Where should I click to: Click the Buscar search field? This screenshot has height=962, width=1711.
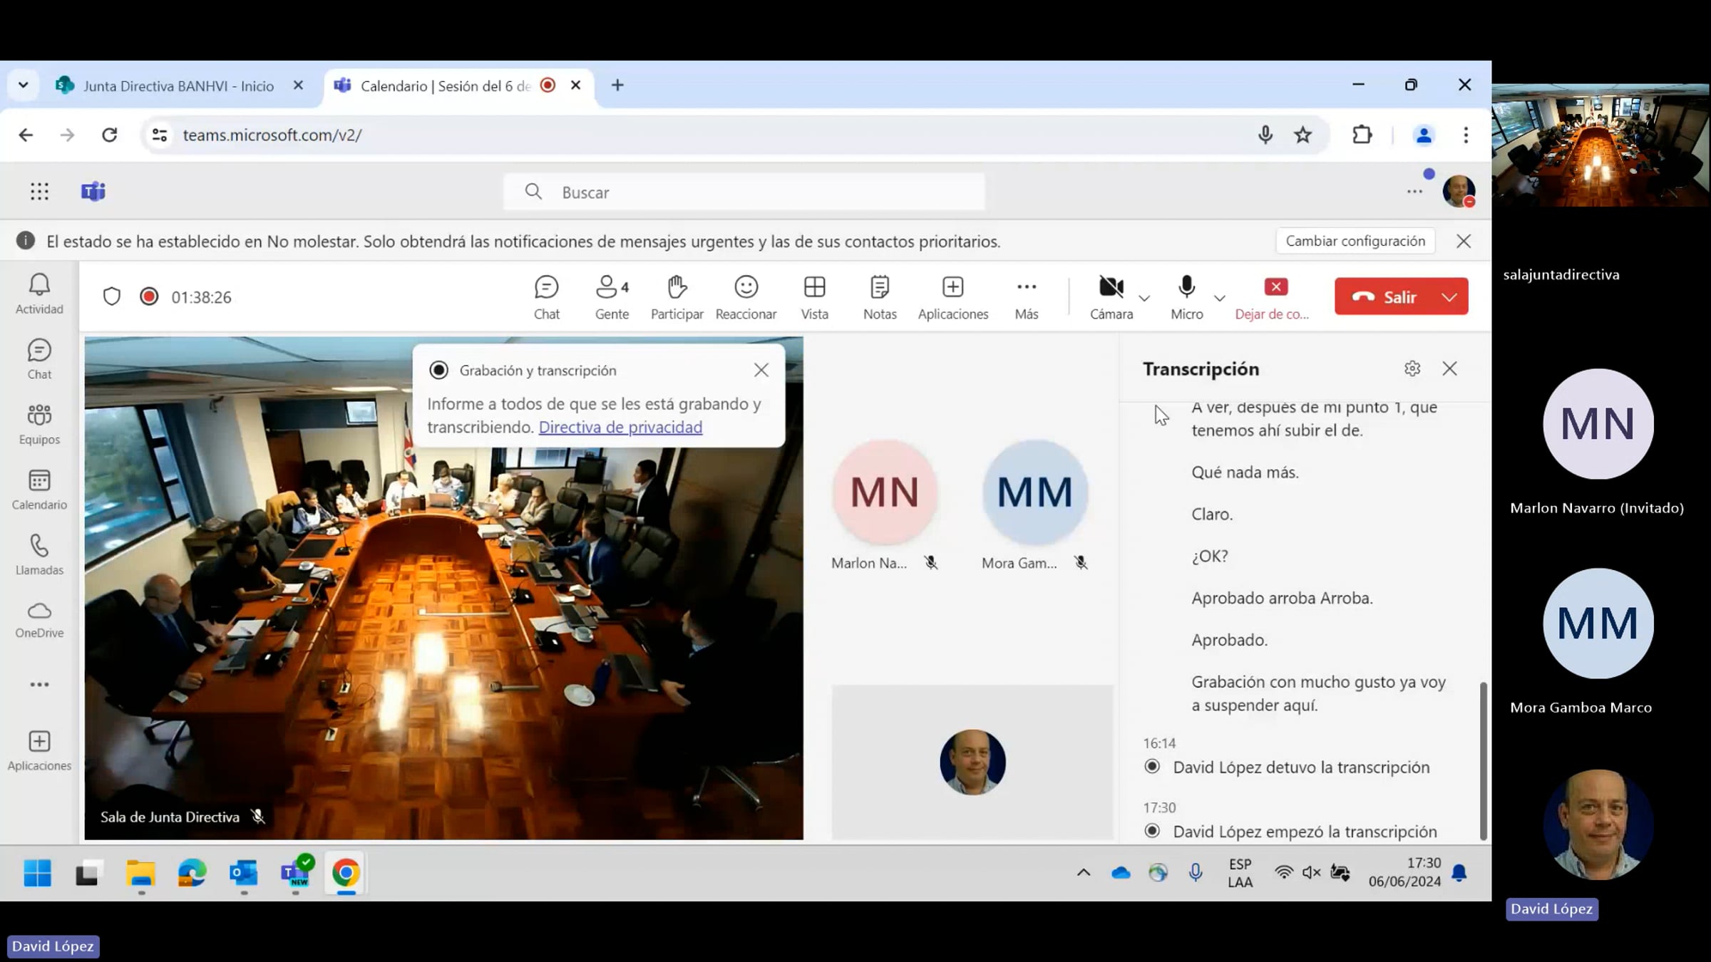coord(744,192)
